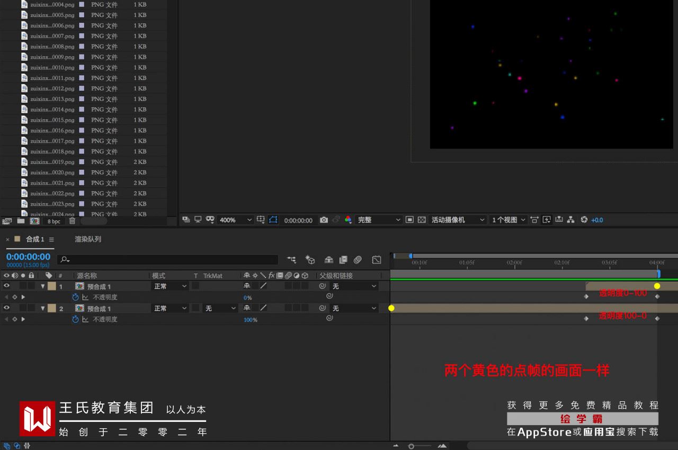Click the interpret footage icon in Project panel

[7, 221]
